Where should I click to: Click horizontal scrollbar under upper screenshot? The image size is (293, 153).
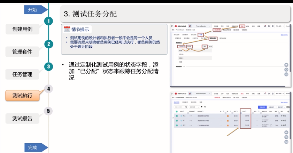228,86
